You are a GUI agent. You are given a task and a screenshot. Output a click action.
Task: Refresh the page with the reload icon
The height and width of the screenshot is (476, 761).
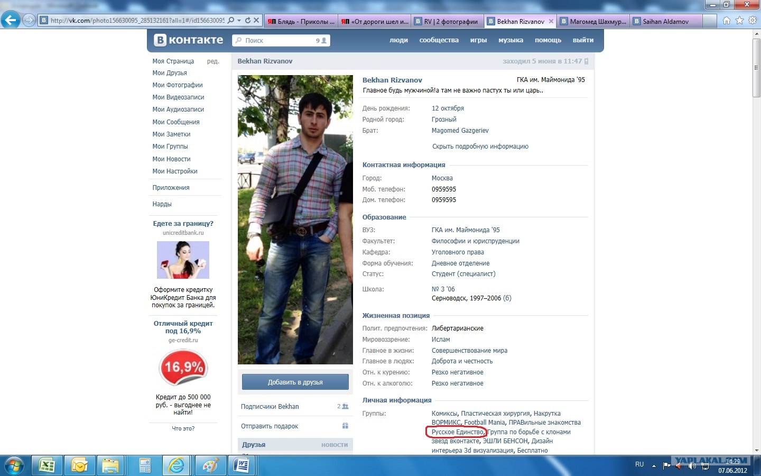pyautogui.click(x=247, y=21)
